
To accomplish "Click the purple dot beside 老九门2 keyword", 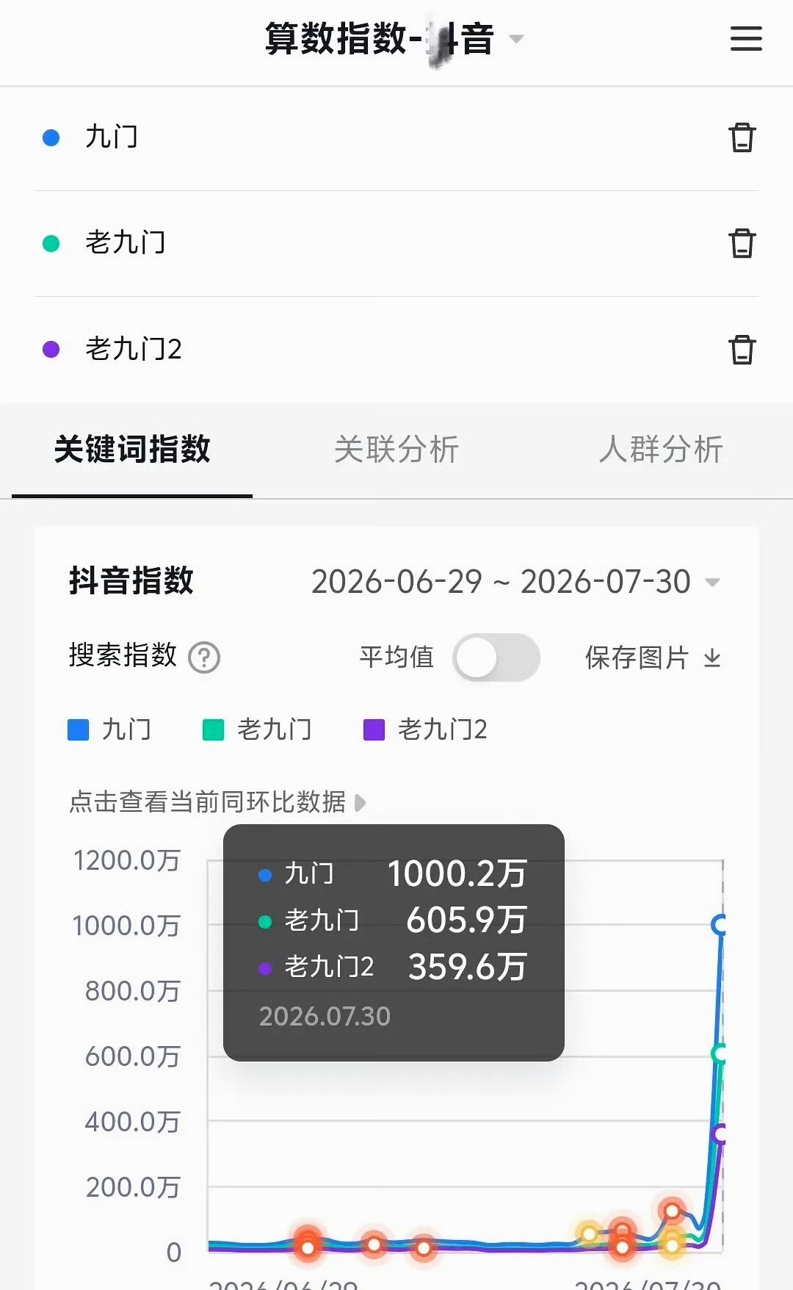I will tap(51, 349).
